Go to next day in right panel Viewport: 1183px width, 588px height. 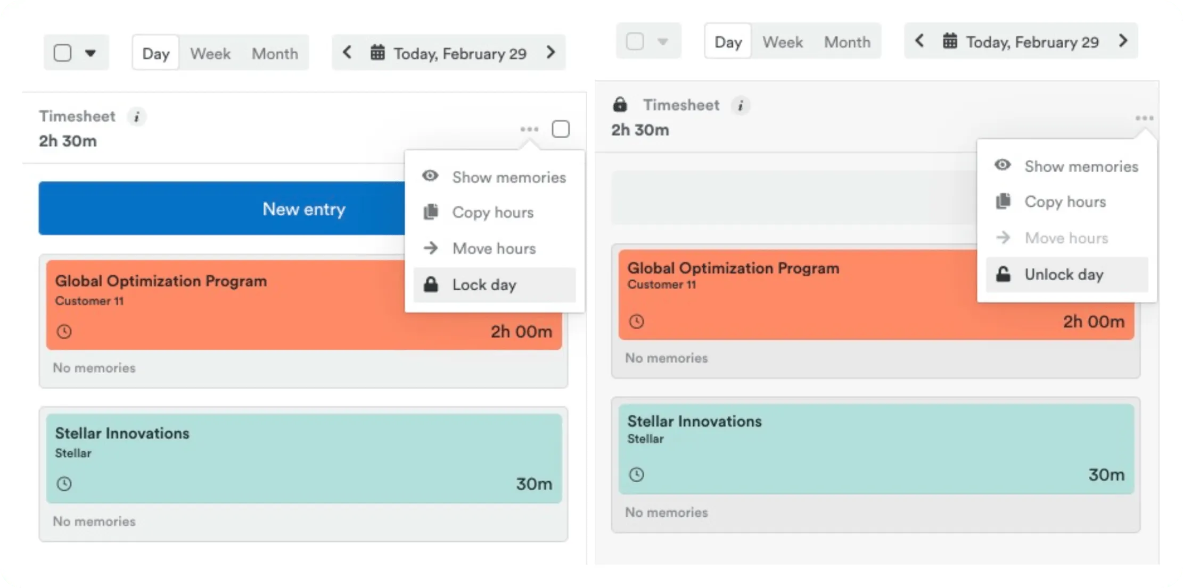1123,41
